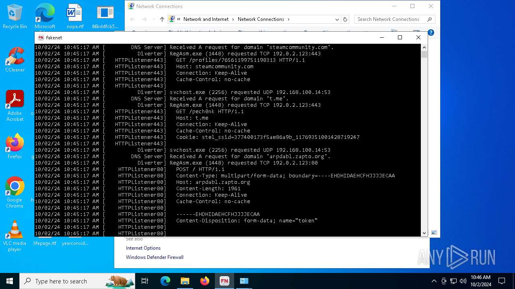Open the notification center

pyautogui.click(x=502, y=281)
